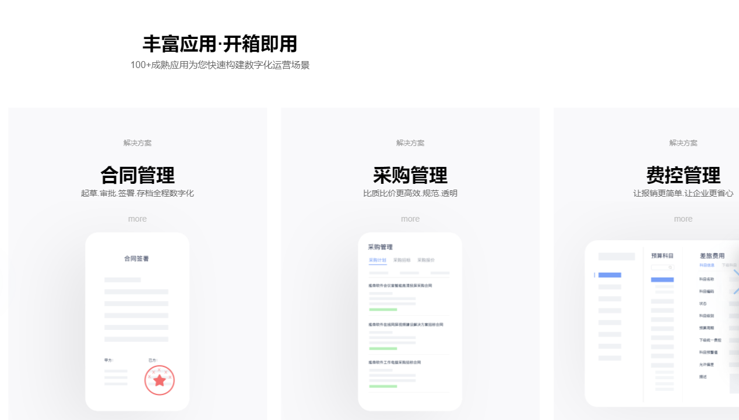
Task: Click the red star seal stamp
Action: [159, 380]
